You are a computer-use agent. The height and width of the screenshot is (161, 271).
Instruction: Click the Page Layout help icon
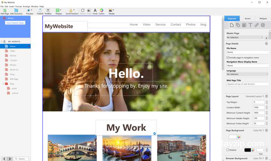266,96
